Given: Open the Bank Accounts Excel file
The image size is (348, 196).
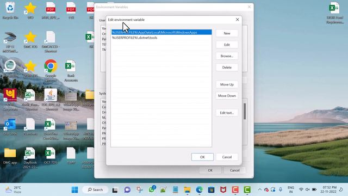Looking at the screenshot, I should 71,71.
